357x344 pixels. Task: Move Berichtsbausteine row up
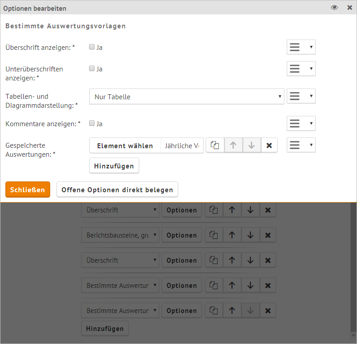coord(232,235)
